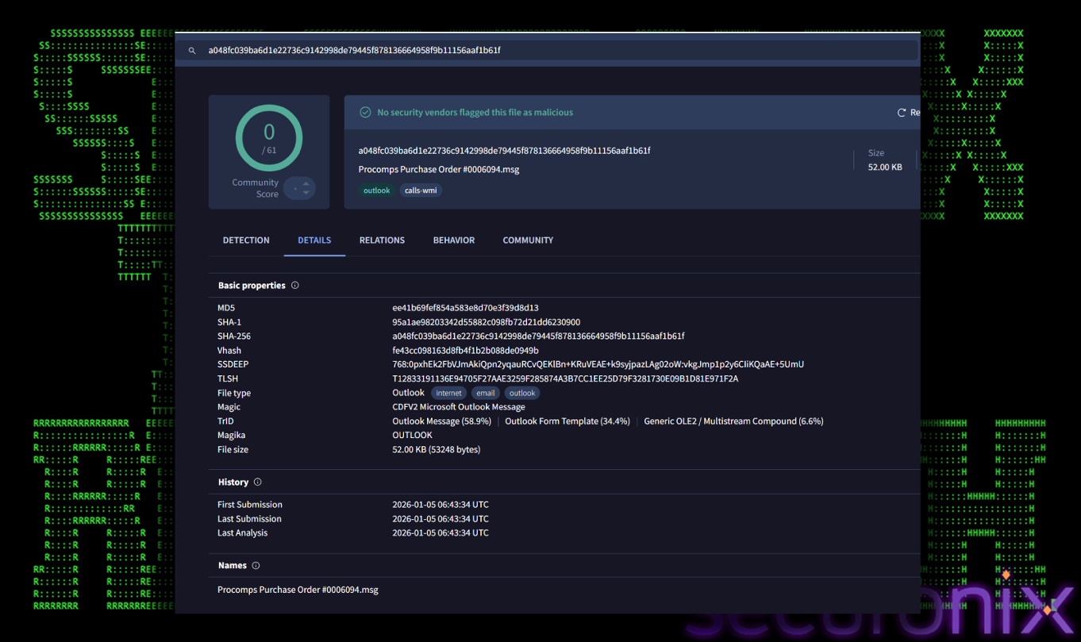Go to the COMMUNITY tab
The image size is (1081, 642).
pyautogui.click(x=528, y=240)
